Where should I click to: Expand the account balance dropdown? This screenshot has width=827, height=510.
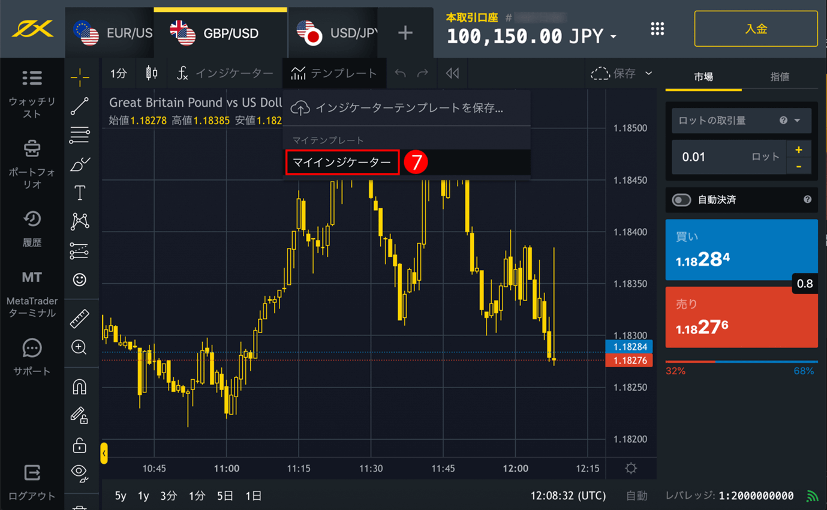point(614,37)
